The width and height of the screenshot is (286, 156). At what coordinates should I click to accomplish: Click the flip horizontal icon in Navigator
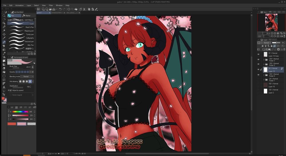coord(281,36)
